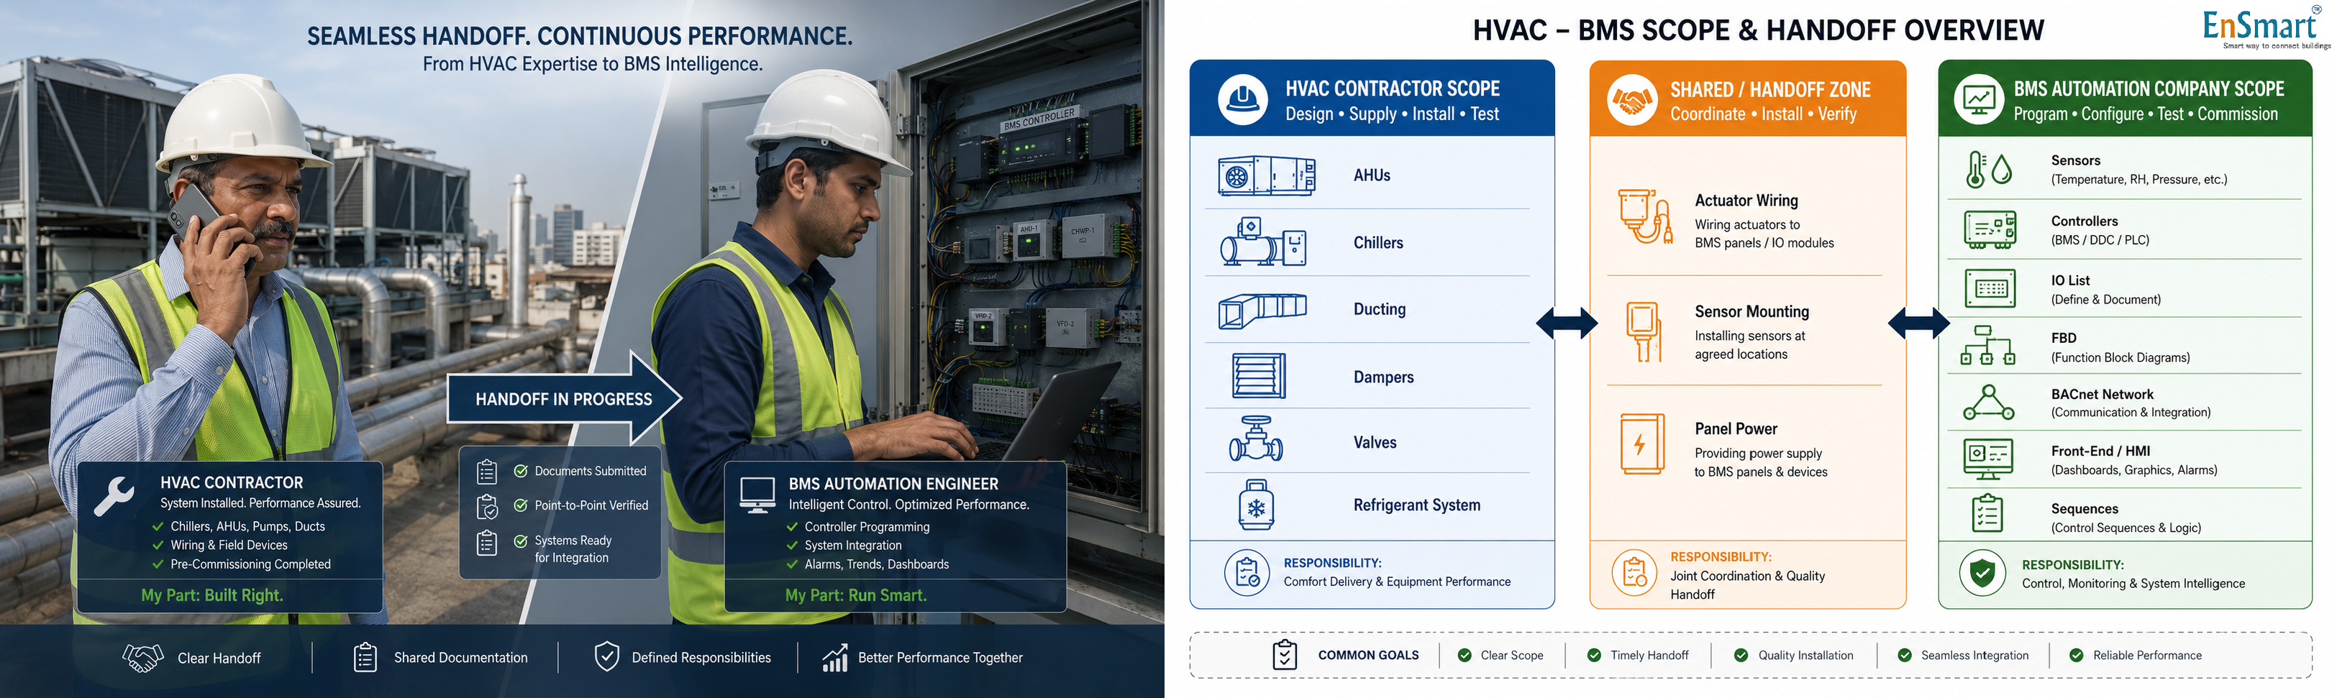Click the Controllers board icon
2337x698 pixels.
point(1990,229)
